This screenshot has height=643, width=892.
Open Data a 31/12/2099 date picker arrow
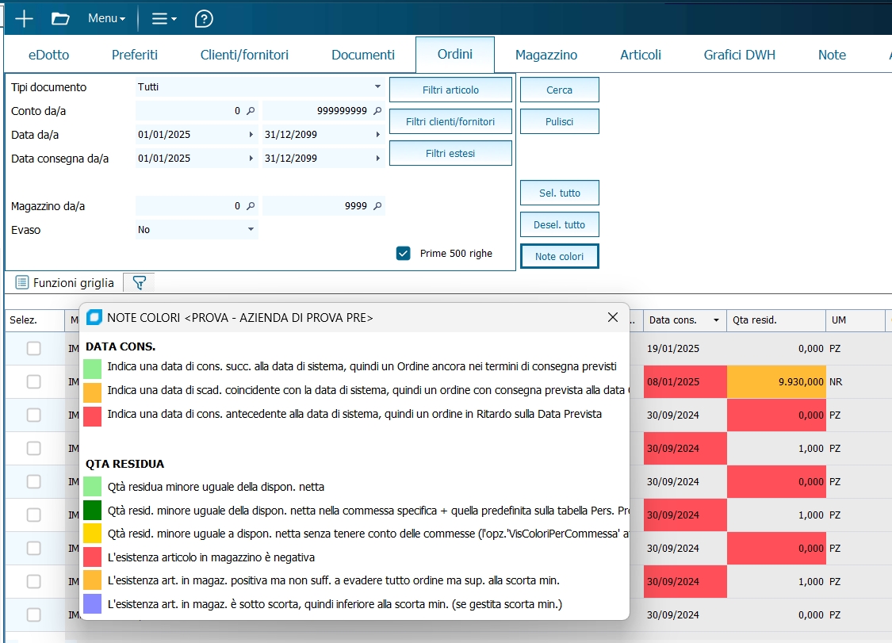point(377,135)
